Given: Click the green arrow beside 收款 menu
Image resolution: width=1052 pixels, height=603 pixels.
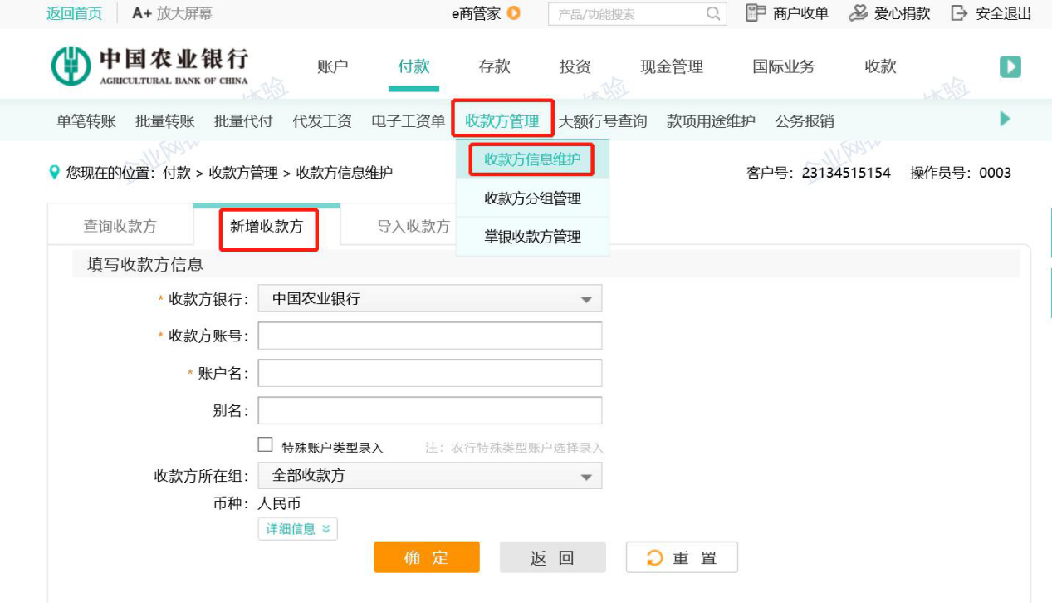Looking at the screenshot, I should [x=1010, y=67].
